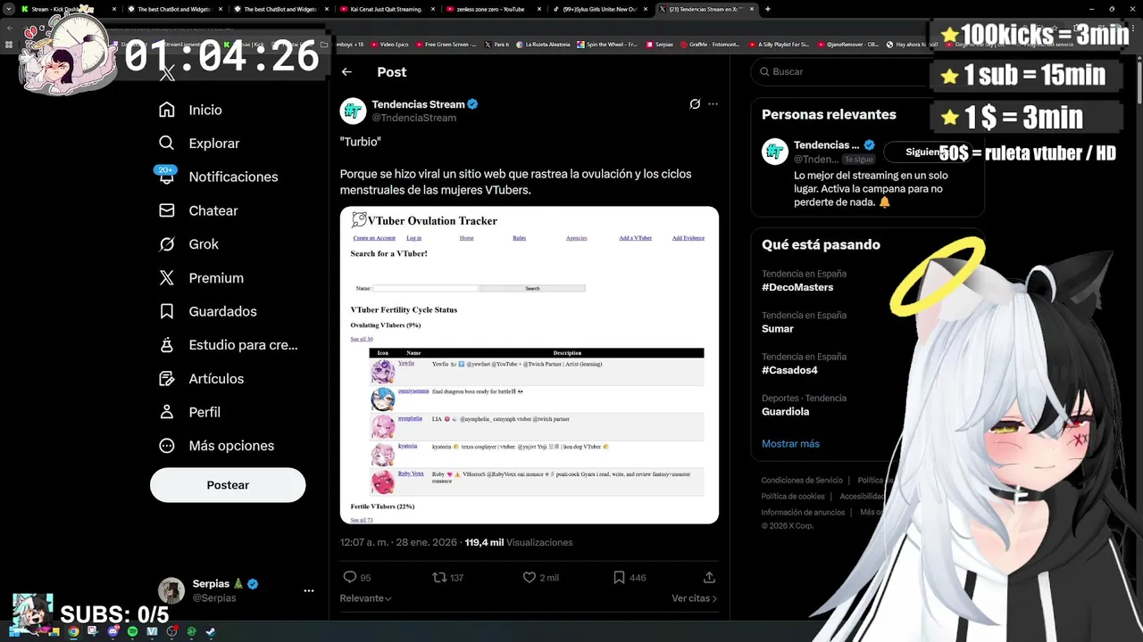
Task: Click the 119,4 mil Visualizaciones count
Action: click(x=519, y=542)
